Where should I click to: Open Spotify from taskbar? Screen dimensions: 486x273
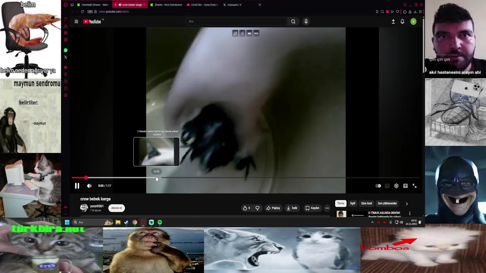[x=160, y=222]
